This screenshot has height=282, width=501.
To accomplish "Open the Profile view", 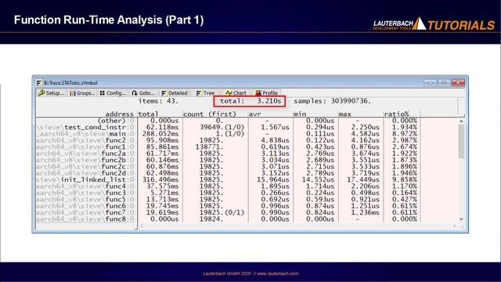I will (266, 93).
